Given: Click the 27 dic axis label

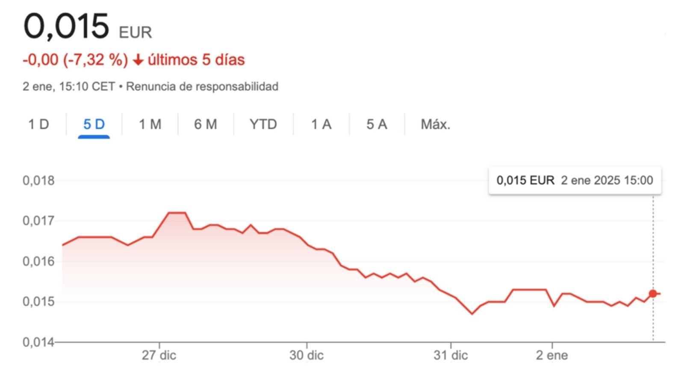Looking at the screenshot, I should pyautogui.click(x=159, y=355).
